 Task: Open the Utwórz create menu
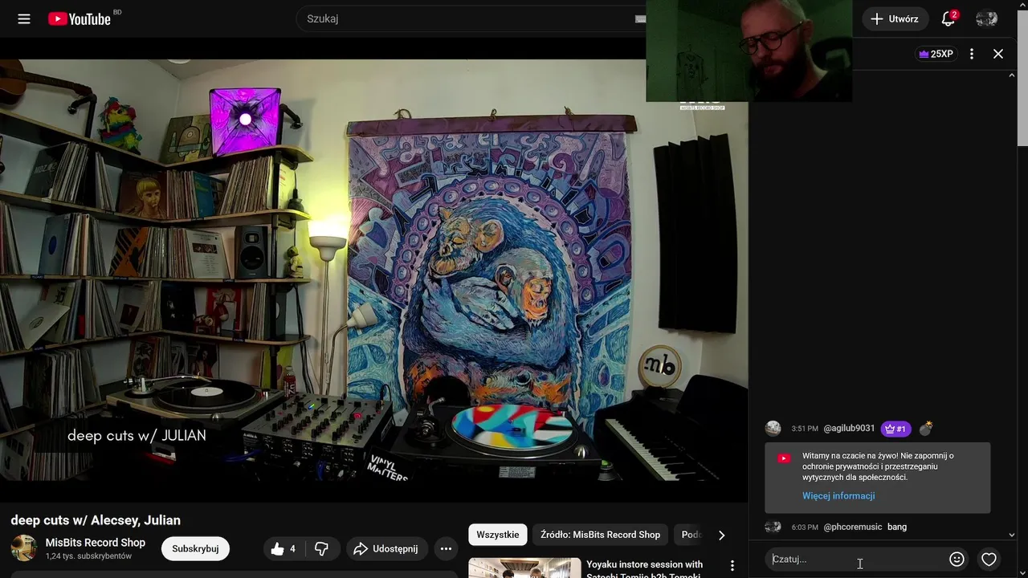pyautogui.click(x=895, y=18)
